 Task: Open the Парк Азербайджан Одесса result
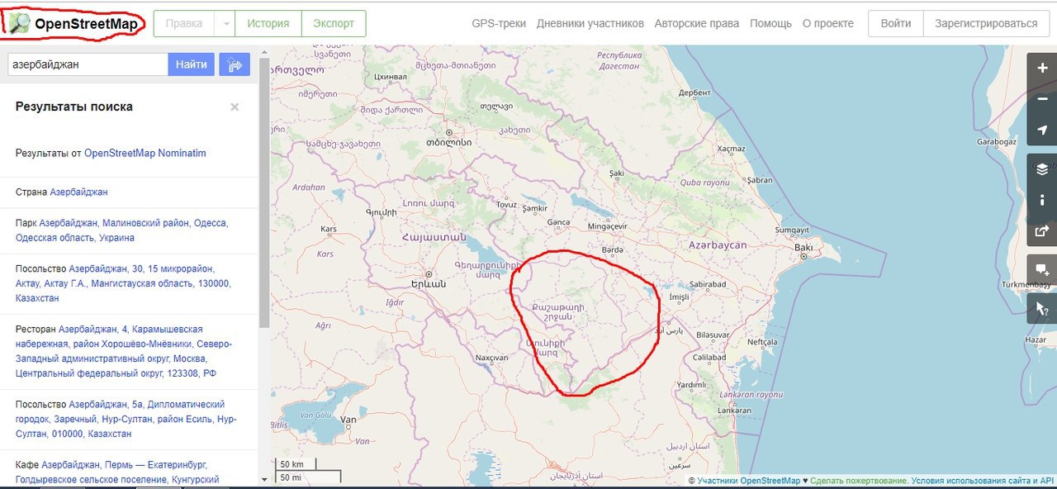121,230
